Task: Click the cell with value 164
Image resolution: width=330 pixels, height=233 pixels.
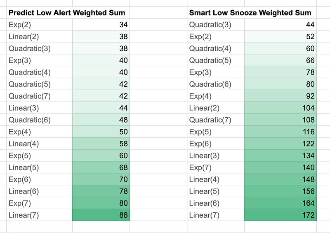Action: (280, 203)
